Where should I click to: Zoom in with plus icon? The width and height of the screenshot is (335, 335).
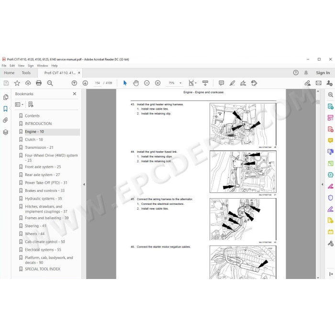coord(157,83)
